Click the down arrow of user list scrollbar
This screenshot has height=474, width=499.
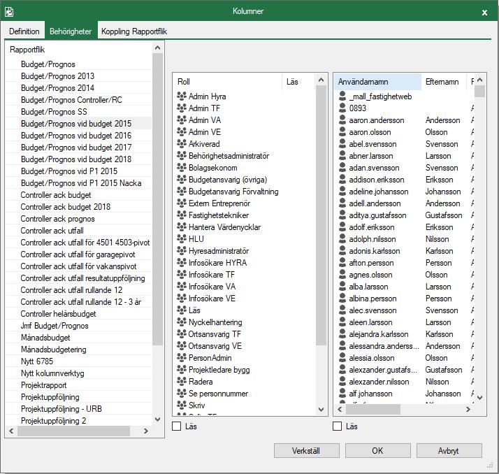click(480, 397)
